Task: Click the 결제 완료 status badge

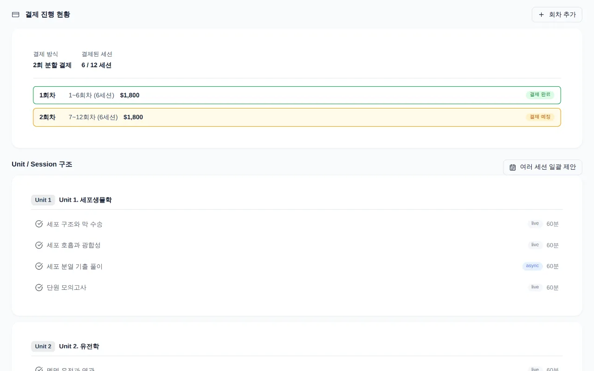Action: point(540,95)
